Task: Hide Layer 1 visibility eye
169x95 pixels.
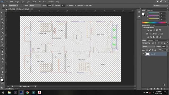Action: pos(143,54)
